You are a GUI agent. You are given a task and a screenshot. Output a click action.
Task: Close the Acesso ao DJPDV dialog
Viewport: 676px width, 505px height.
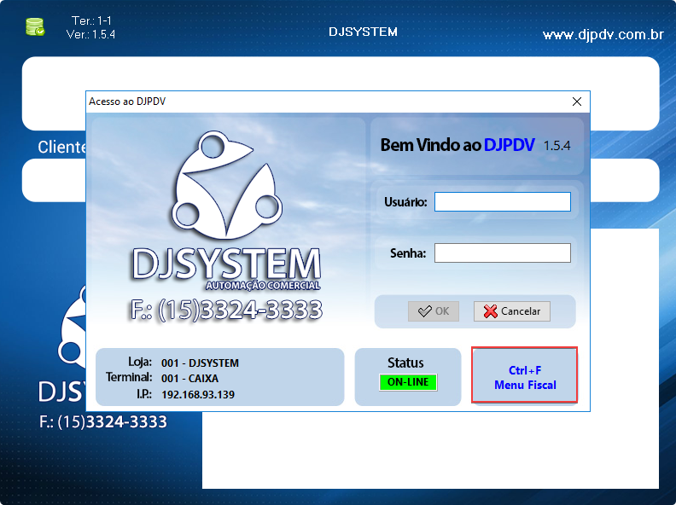(x=578, y=102)
